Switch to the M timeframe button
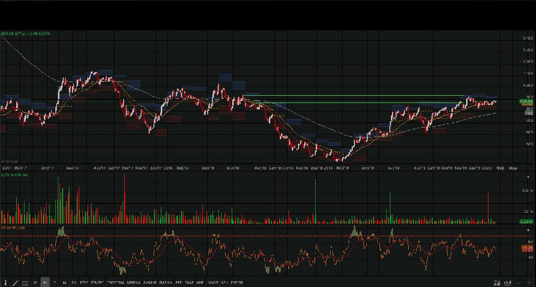536x287 pixels. pos(65,282)
